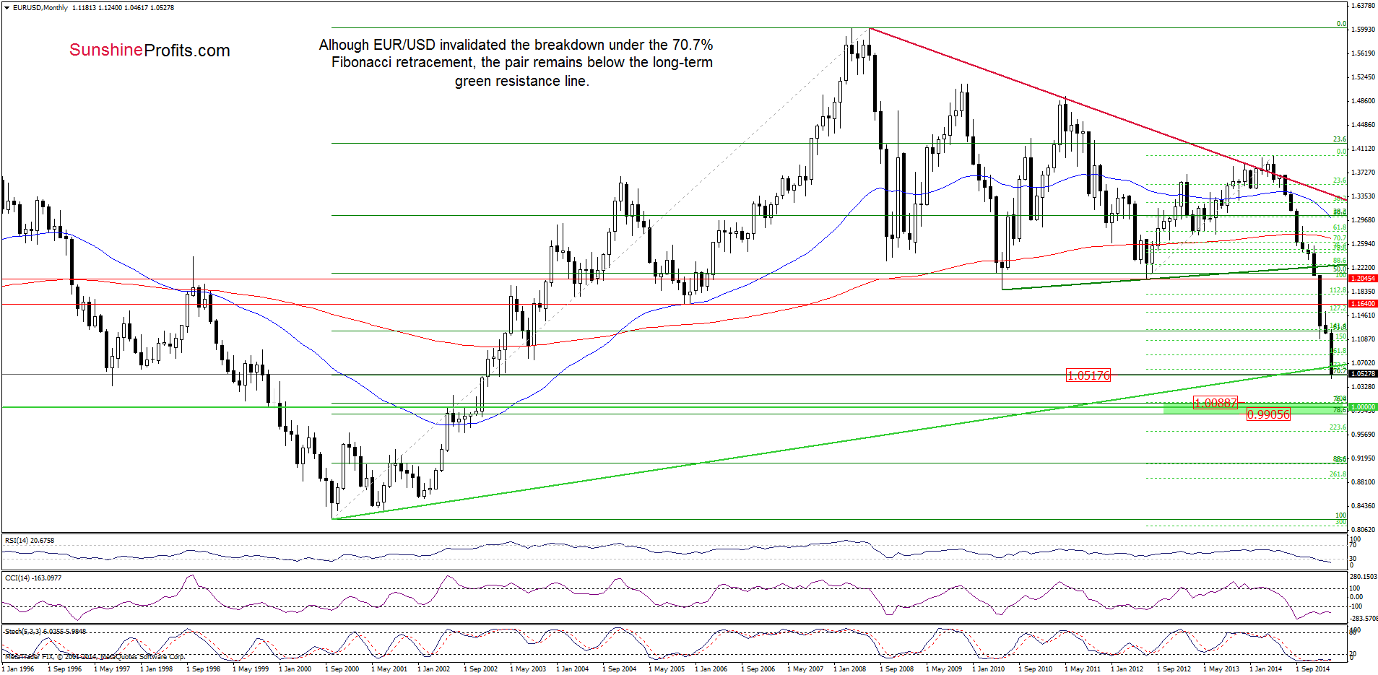
Task: Click the 1 Sep 2012 date label
Action: pyautogui.click(x=1174, y=669)
